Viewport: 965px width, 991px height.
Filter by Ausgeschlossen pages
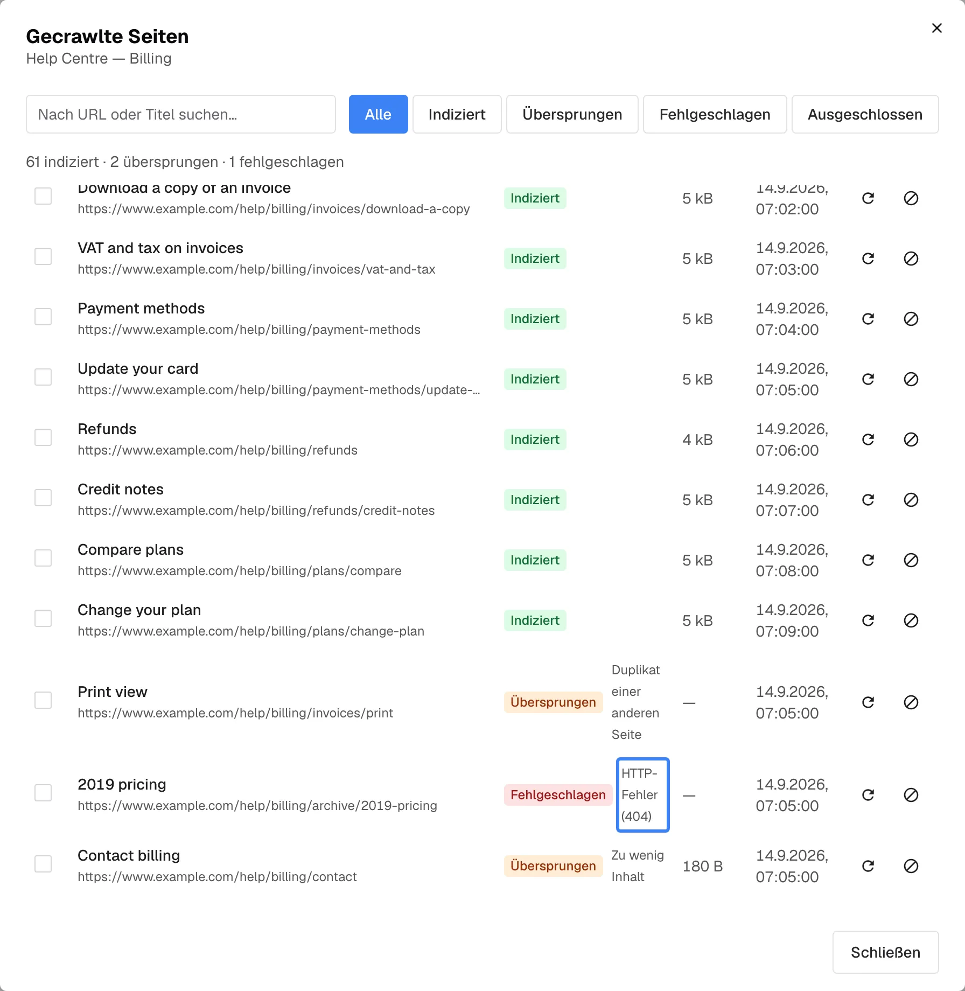click(865, 114)
